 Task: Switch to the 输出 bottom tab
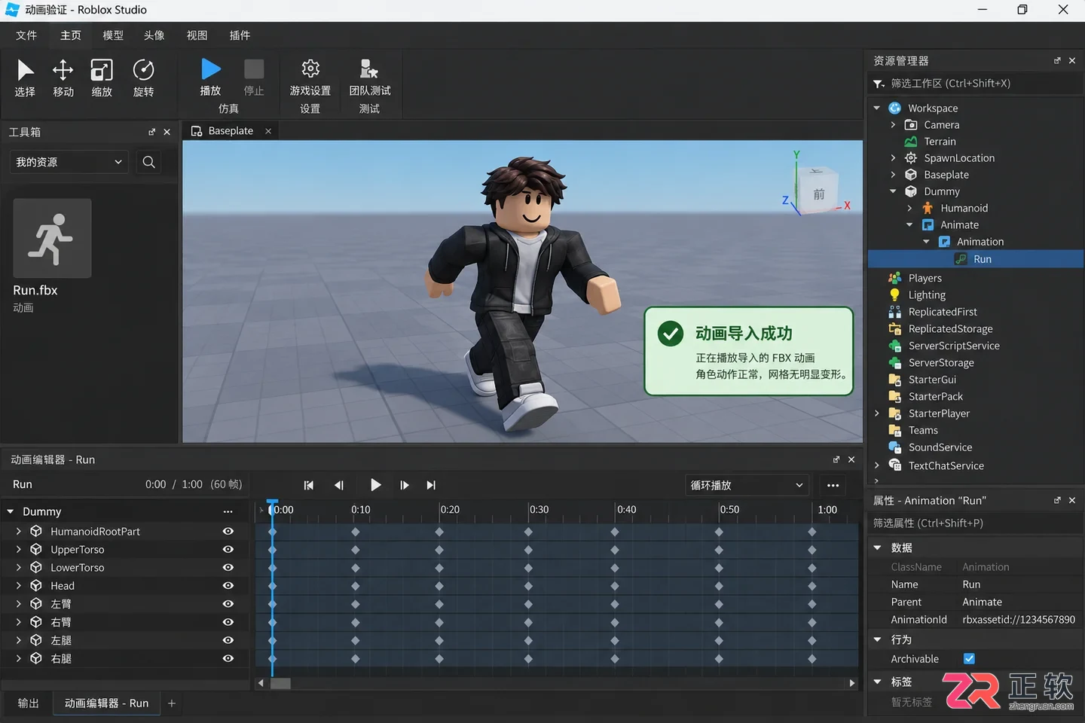coord(29,703)
